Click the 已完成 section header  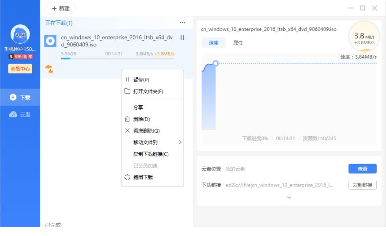tap(53, 225)
